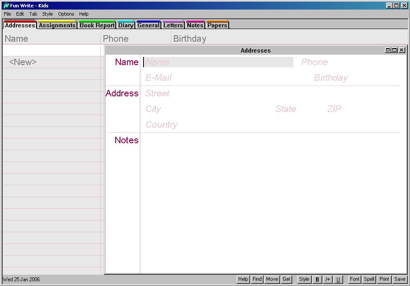410x286 pixels.
Task: Click inside the Notes text area
Action: click(273, 204)
